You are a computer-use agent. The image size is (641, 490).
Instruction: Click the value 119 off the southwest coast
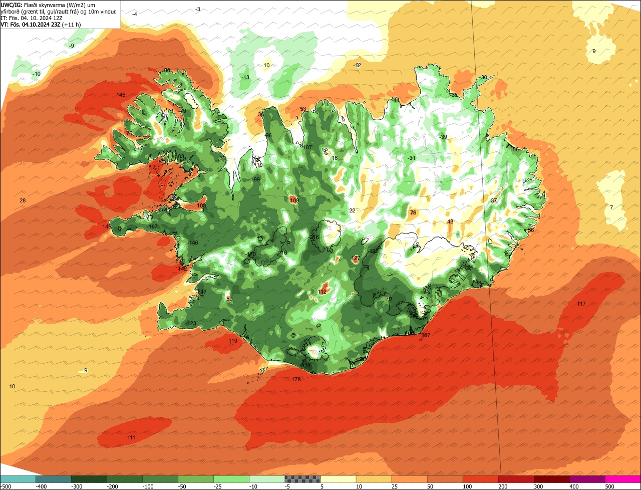(x=233, y=341)
